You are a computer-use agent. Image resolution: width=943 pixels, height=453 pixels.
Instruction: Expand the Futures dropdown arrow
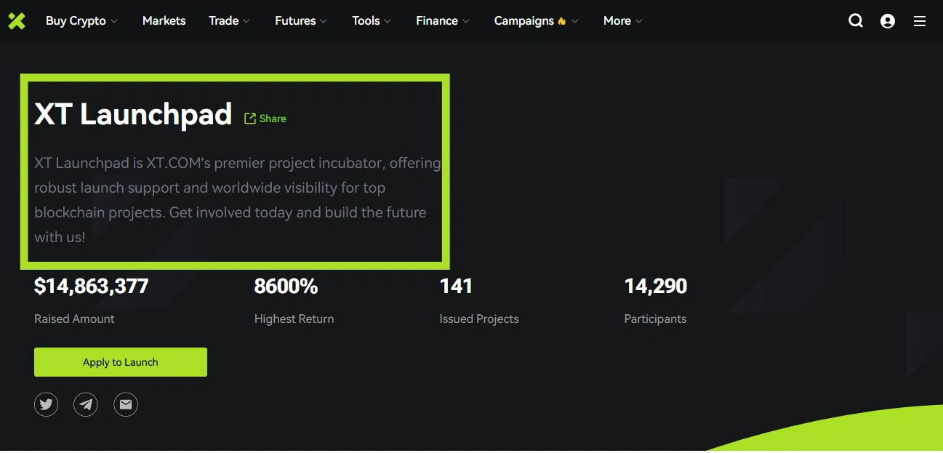[324, 21]
